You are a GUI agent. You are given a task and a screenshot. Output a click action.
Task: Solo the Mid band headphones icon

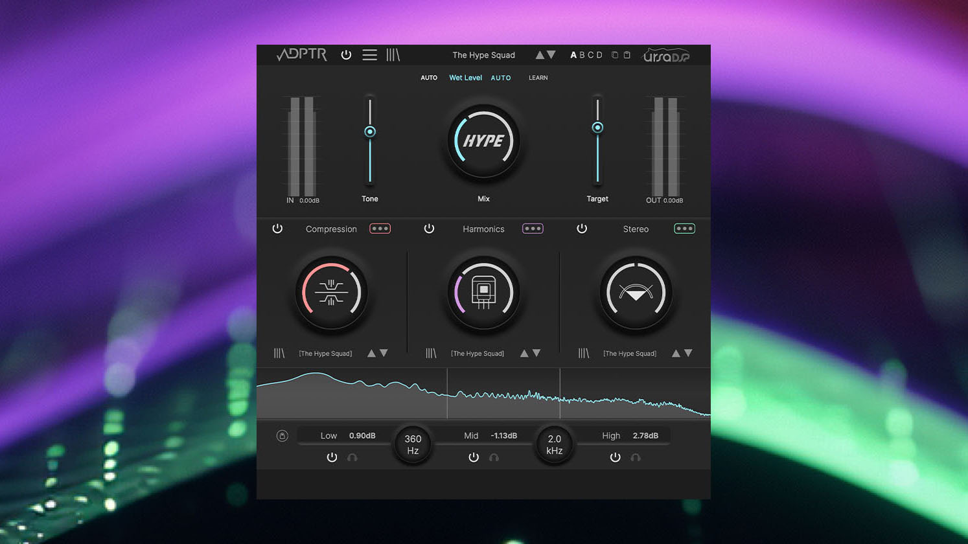494,457
